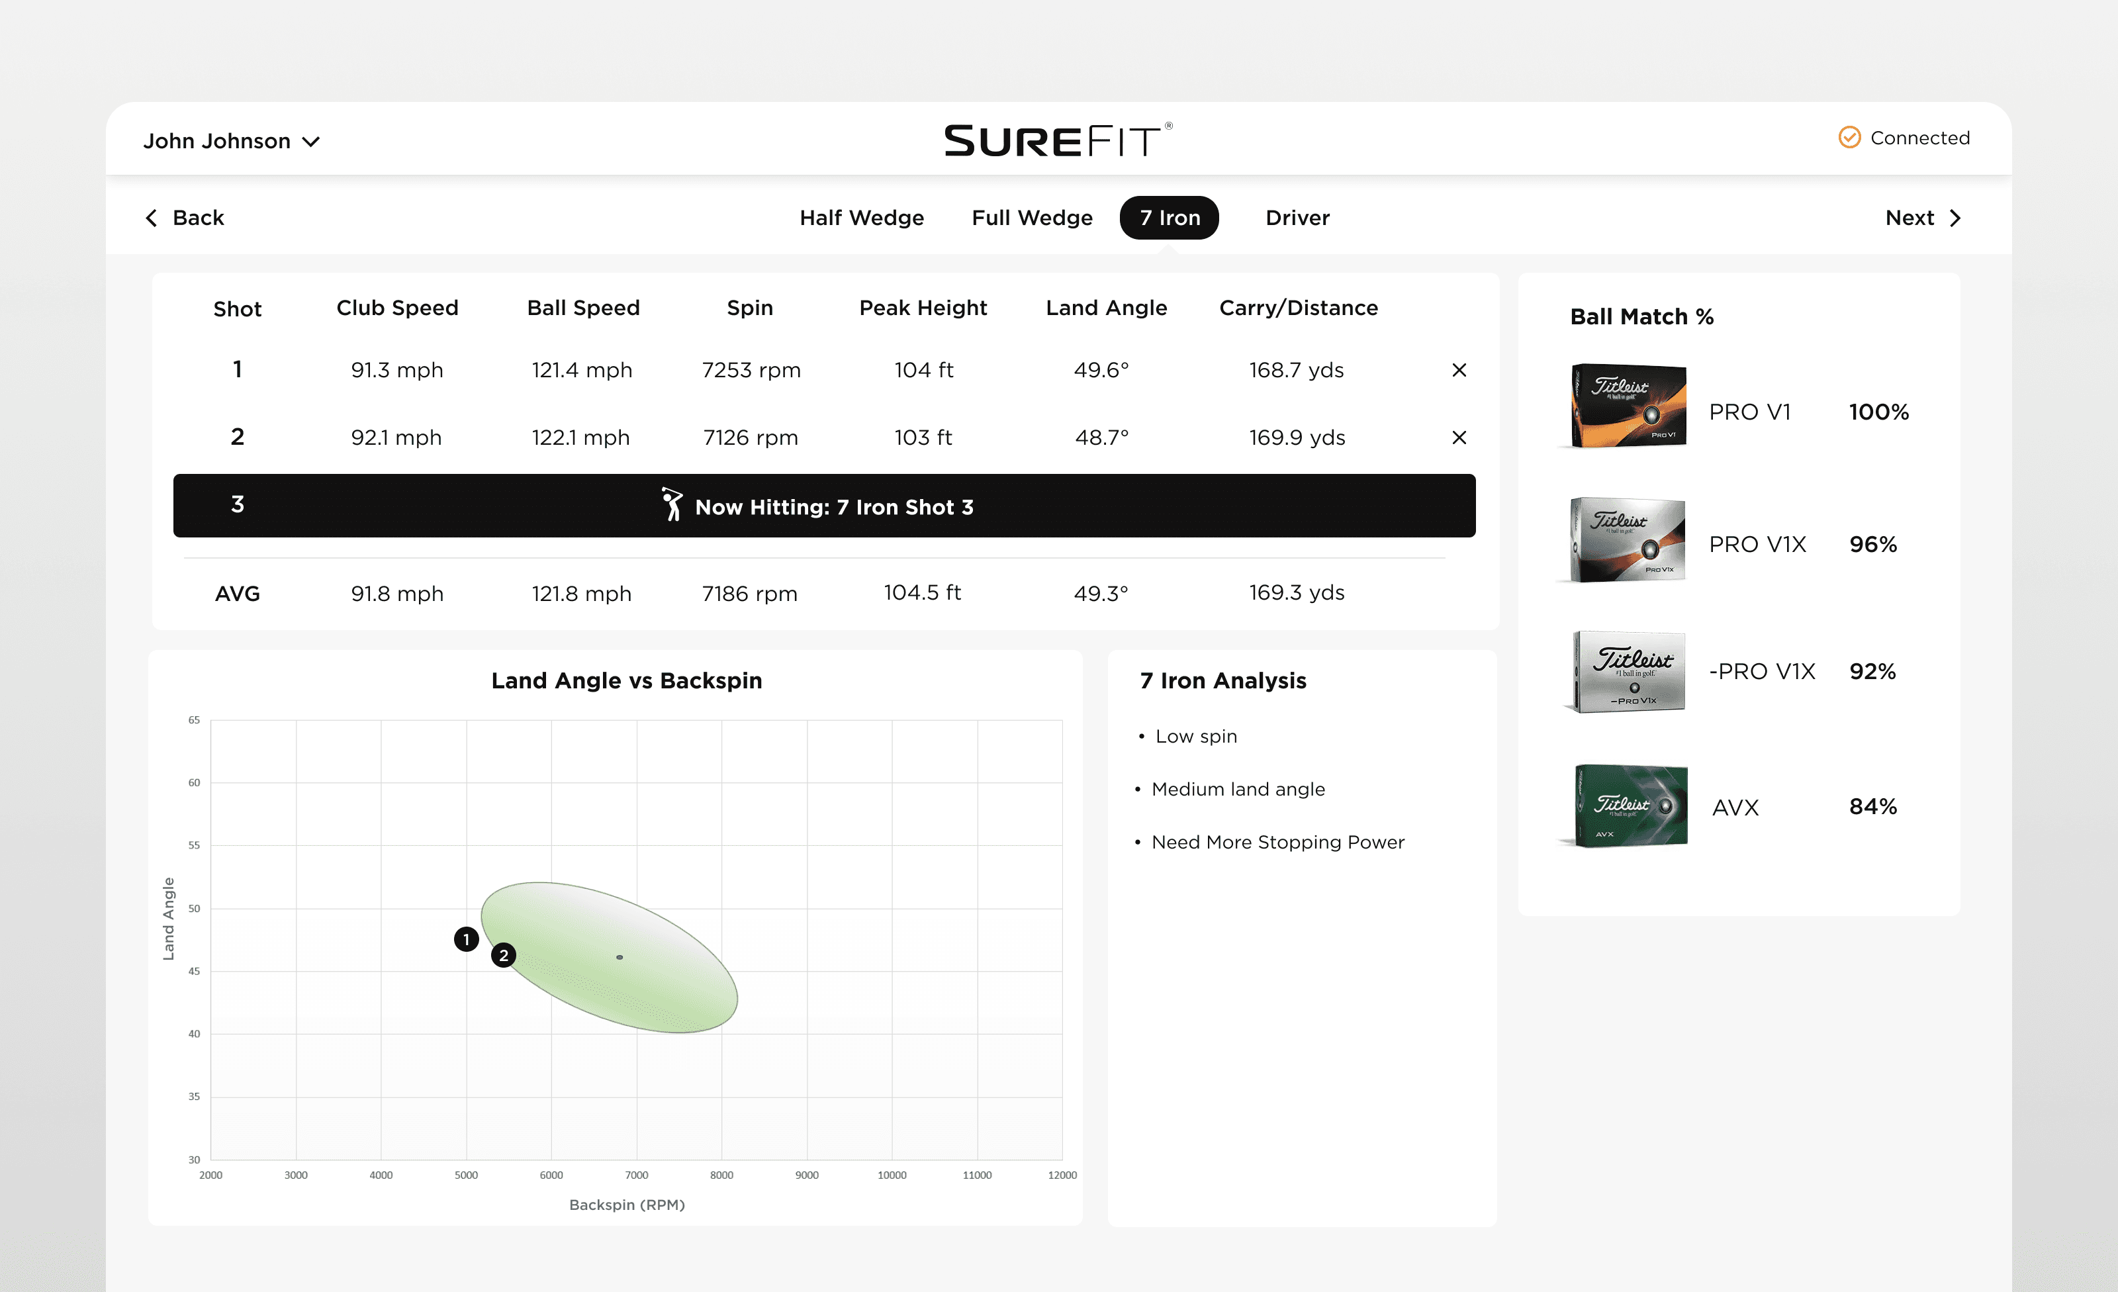Delete shot 2 using the X icon
The image size is (2118, 1292).
click(1459, 438)
